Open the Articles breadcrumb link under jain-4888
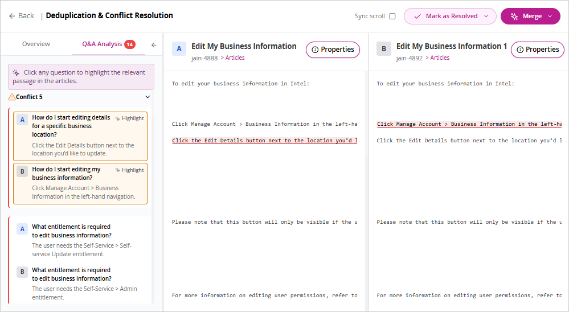Screen dimensions: 569x312 pos(235,58)
